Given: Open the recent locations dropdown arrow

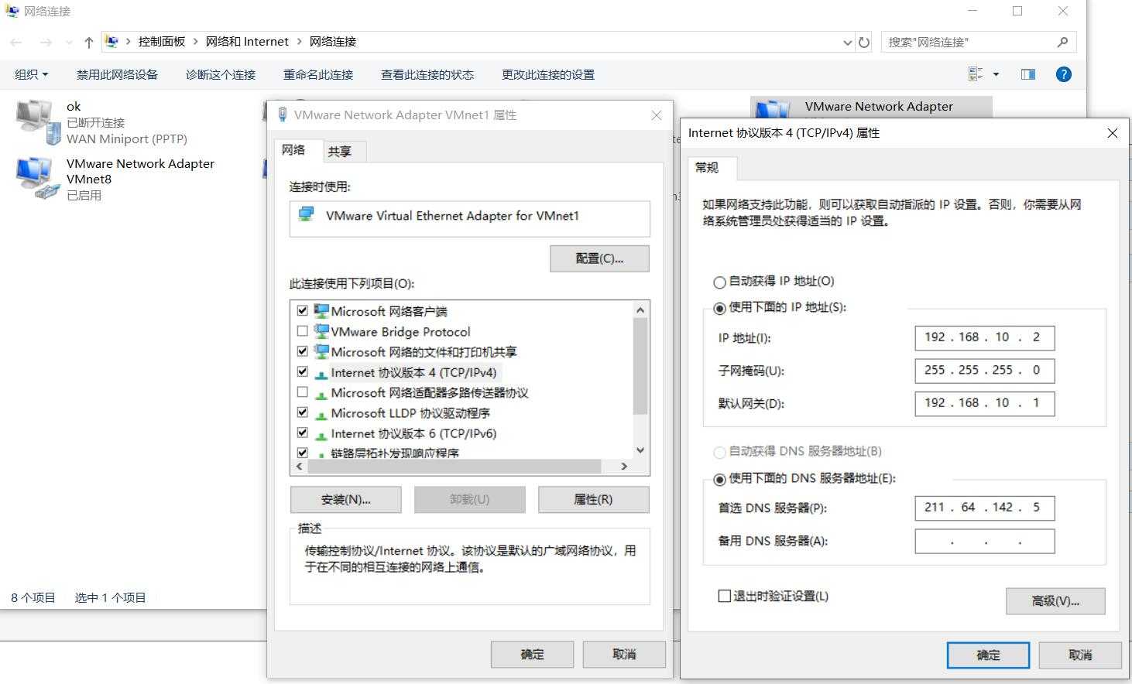Looking at the screenshot, I should [69, 43].
